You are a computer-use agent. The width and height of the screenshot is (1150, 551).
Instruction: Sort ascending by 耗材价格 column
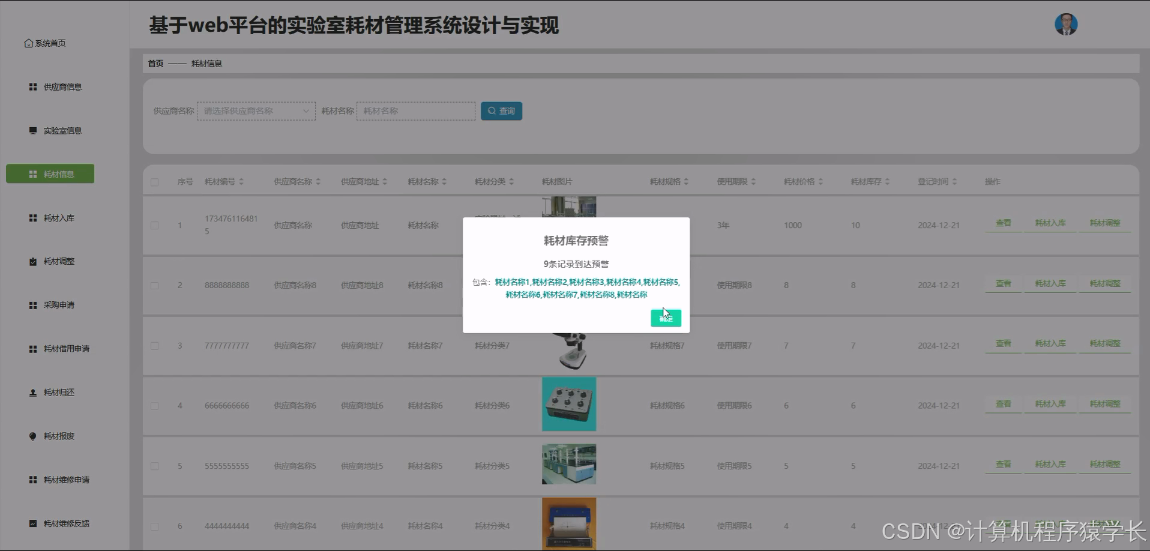coord(821,178)
